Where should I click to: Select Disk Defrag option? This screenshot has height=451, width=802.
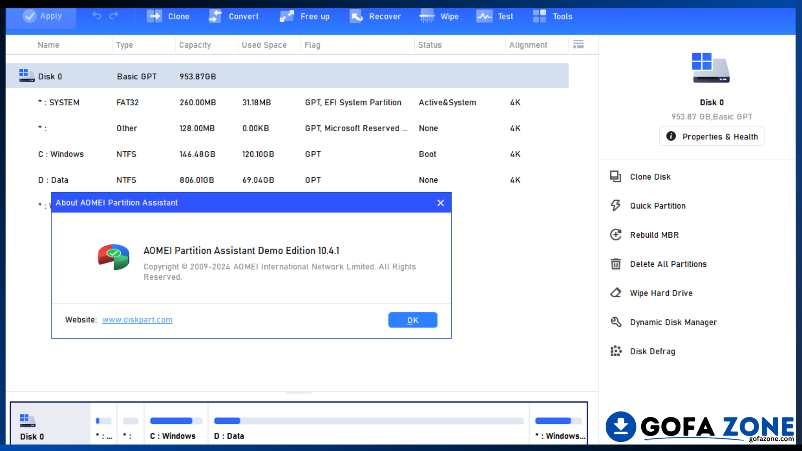coord(652,352)
